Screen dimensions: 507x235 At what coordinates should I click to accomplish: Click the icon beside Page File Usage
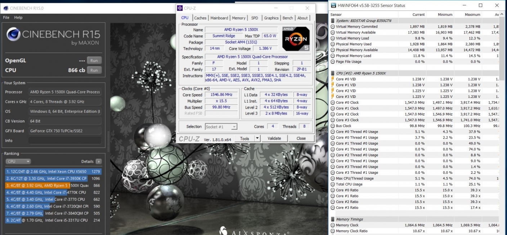(x=333, y=62)
